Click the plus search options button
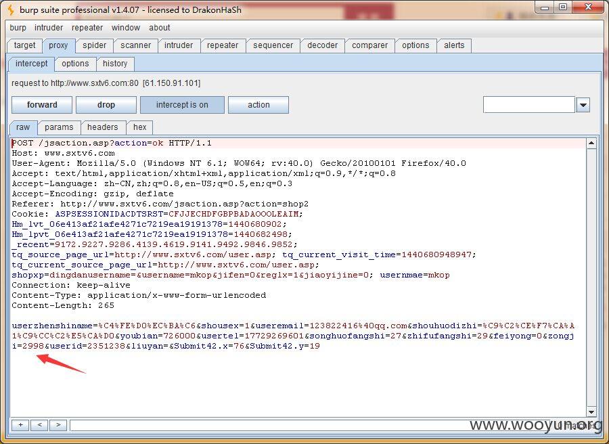 pos(20,425)
